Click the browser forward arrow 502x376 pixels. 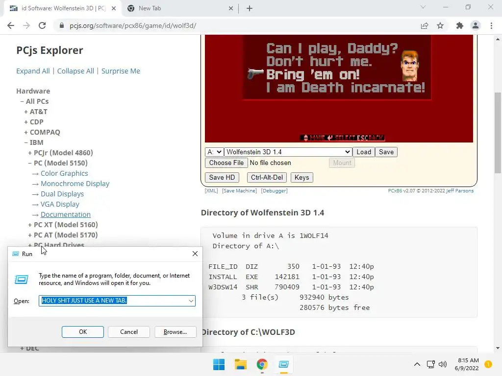pos(26,25)
